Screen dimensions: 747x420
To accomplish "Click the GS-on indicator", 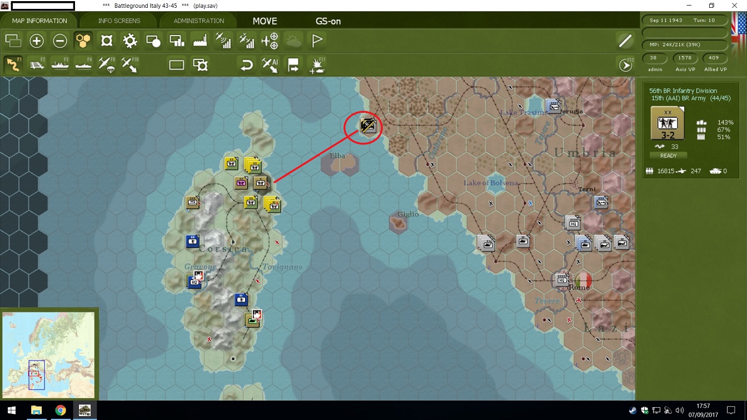I will pos(328,21).
